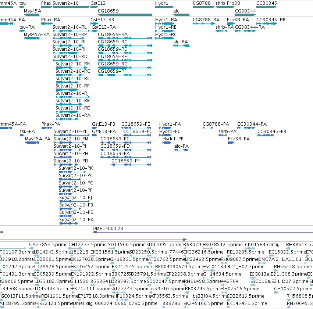Click the alc gene label

176,11
